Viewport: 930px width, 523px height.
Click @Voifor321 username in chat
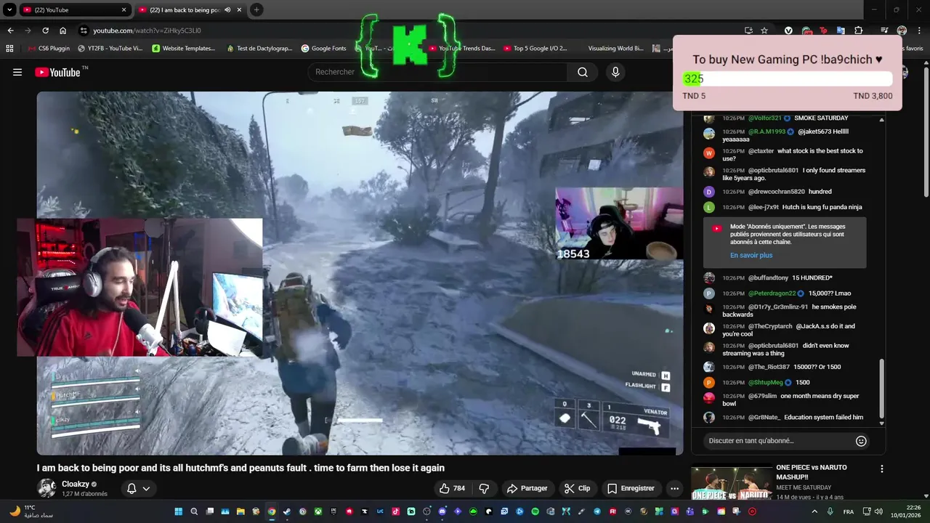coord(765,118)
